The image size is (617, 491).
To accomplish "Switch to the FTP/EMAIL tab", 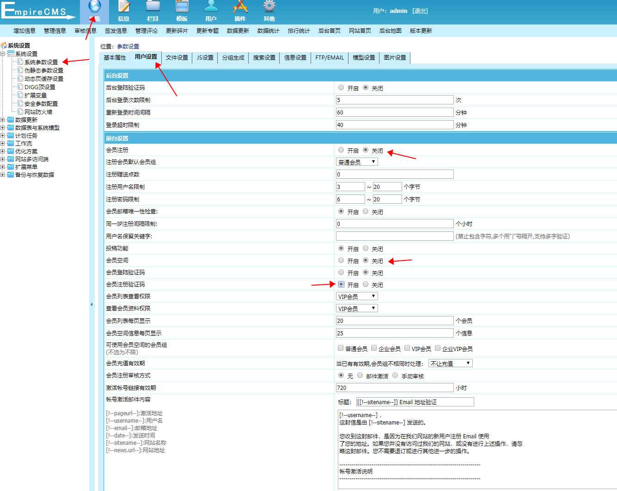I will pos(330,58).
